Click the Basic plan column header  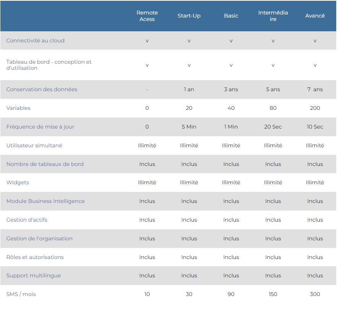[x=231, y=16]
